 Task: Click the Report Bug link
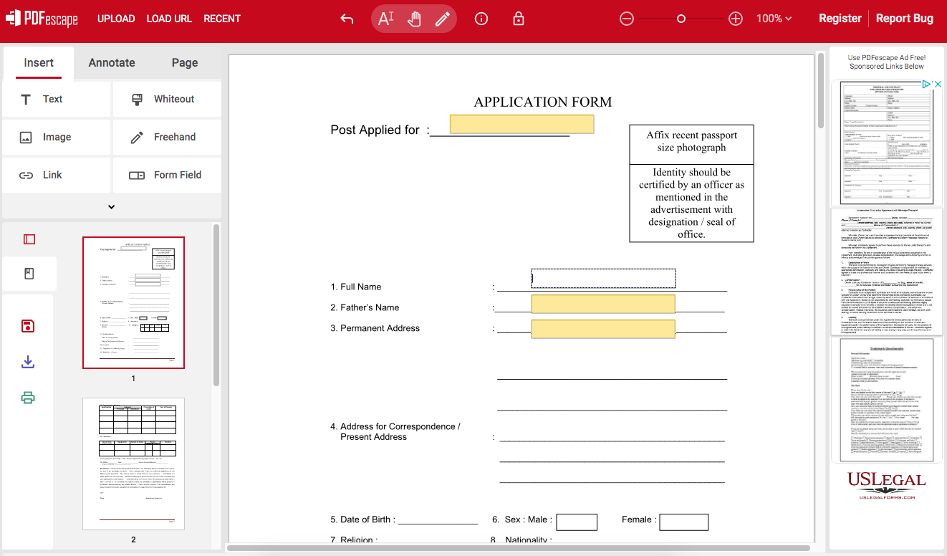[905, 18]
